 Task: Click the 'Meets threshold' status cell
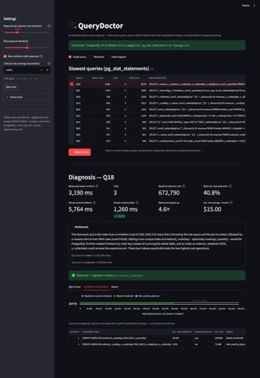pyautogui.click(x=235, y=338)
